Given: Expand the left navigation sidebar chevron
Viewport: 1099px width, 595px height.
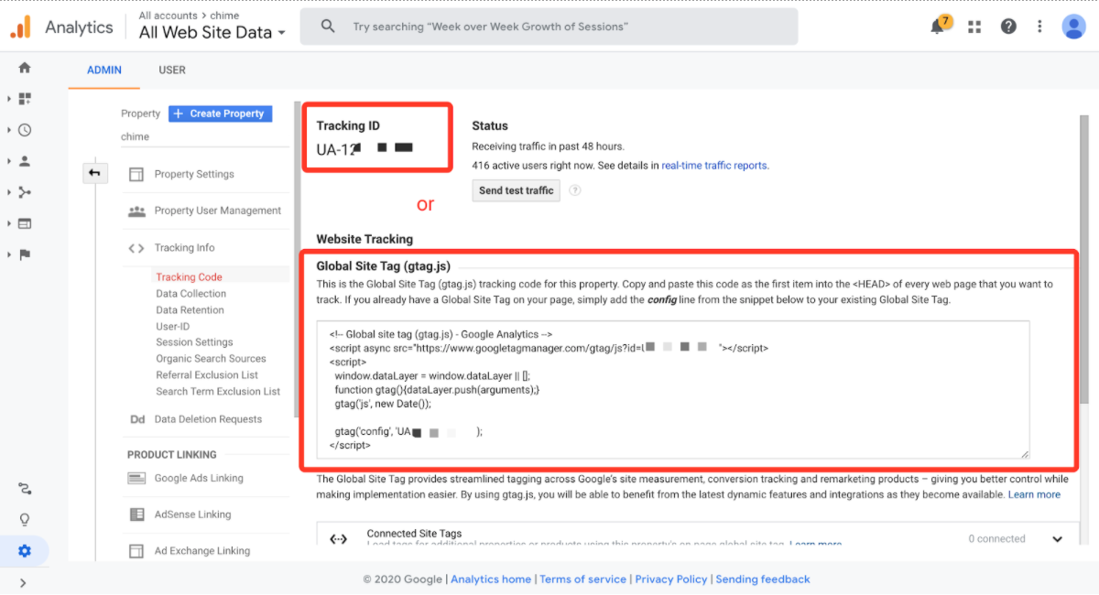Looking at the screenshot, I should tap(23, 582).
